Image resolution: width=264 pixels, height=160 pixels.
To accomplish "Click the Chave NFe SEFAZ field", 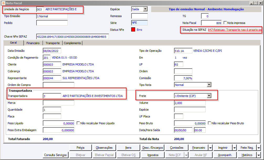I will pyautogui.click(x=73, y=37).
